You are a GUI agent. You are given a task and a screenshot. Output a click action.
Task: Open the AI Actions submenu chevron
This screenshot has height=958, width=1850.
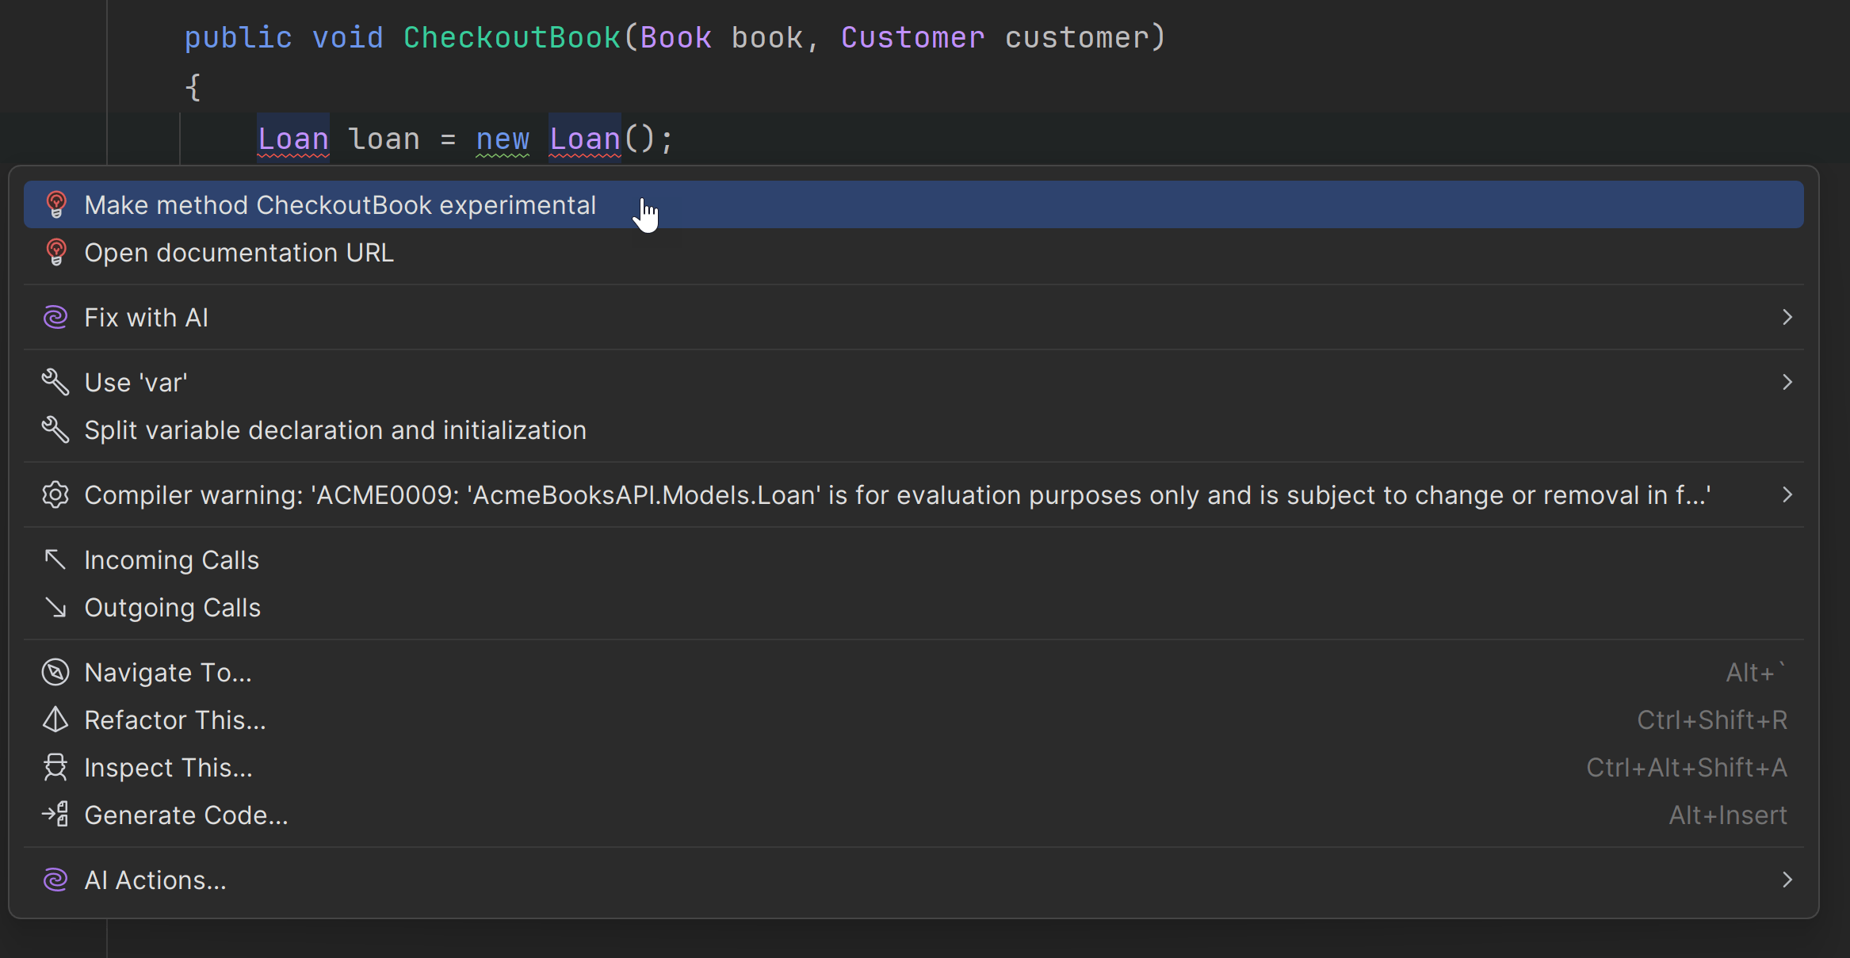1787,880
